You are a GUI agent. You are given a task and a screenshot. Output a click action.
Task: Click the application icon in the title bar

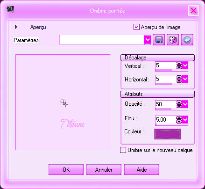[10, 9]
